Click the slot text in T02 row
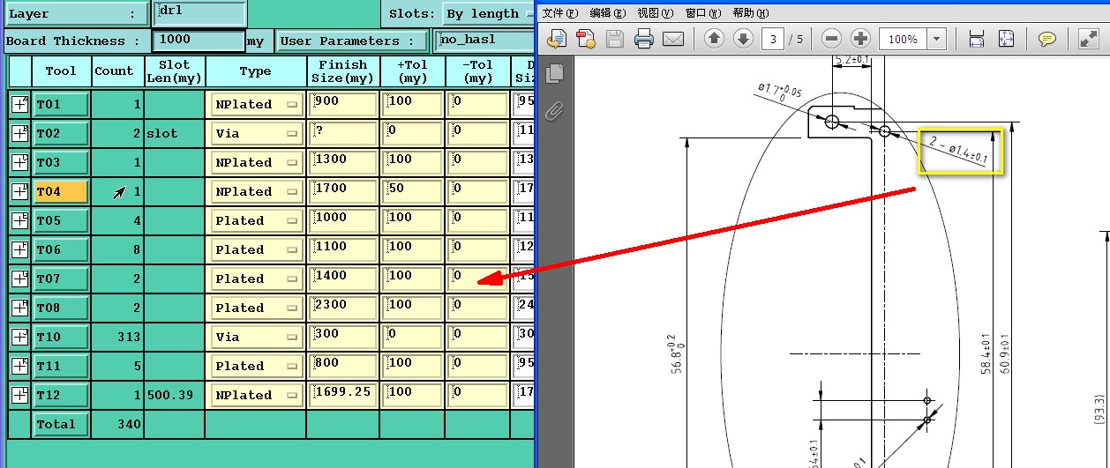The height and width of the screenshot is (468, 1110). (162, 133)
